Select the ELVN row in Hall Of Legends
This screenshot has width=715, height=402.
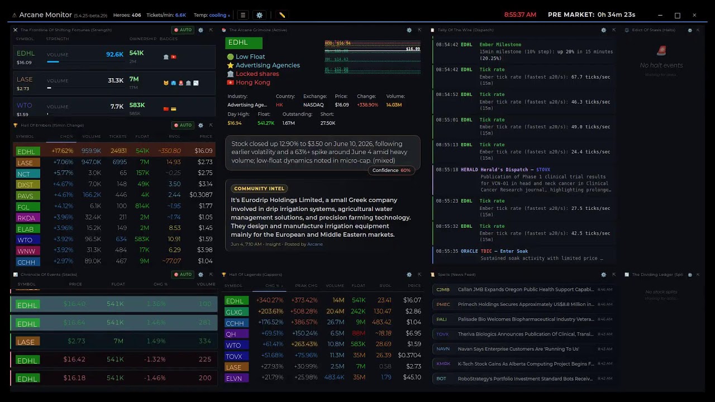(x=323, y=378)
